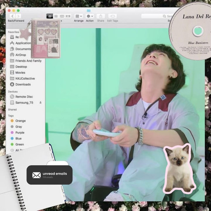Select Desktop in the sidebar
Screen dimensions: 211x211
coord(19,67)
